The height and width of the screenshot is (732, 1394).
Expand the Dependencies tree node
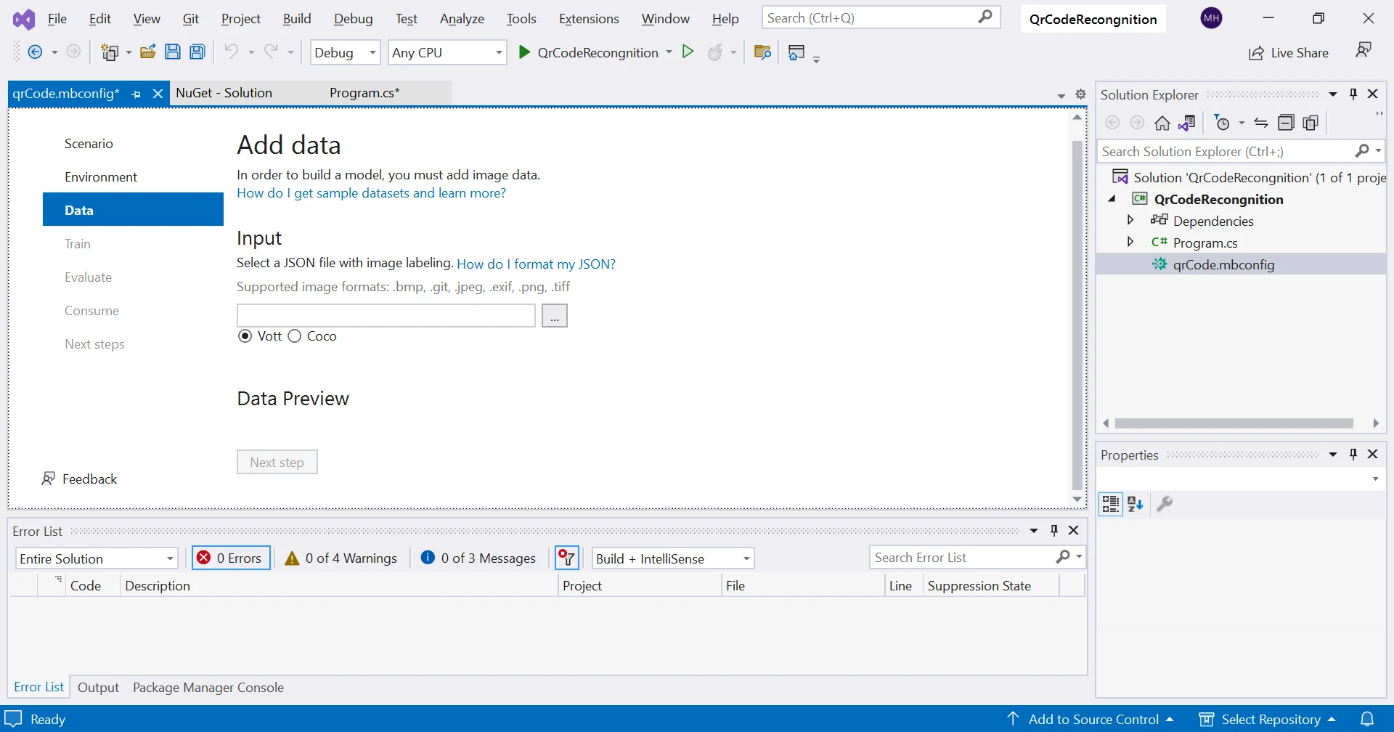(1130, 221)
